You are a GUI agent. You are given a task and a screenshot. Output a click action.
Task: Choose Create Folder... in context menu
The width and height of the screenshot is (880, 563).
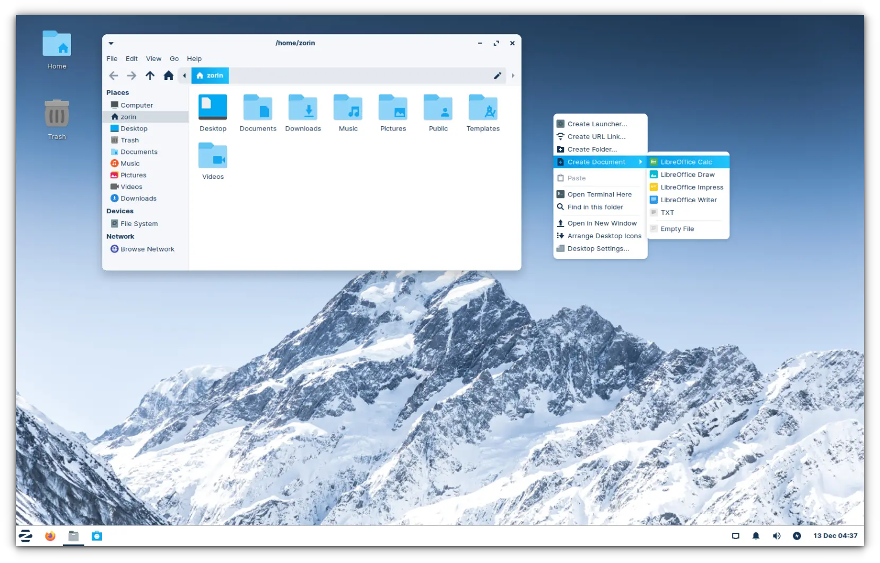point(600,150)
